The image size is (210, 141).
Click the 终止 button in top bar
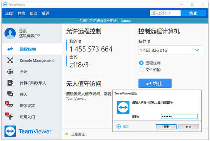coord(193,13)
